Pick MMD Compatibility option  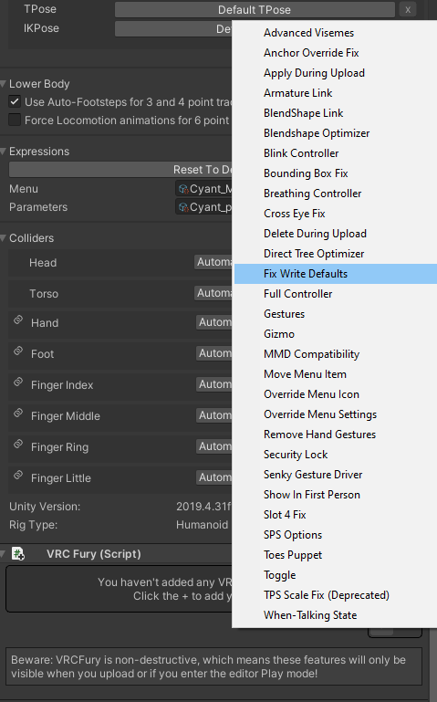click(336, 354)
